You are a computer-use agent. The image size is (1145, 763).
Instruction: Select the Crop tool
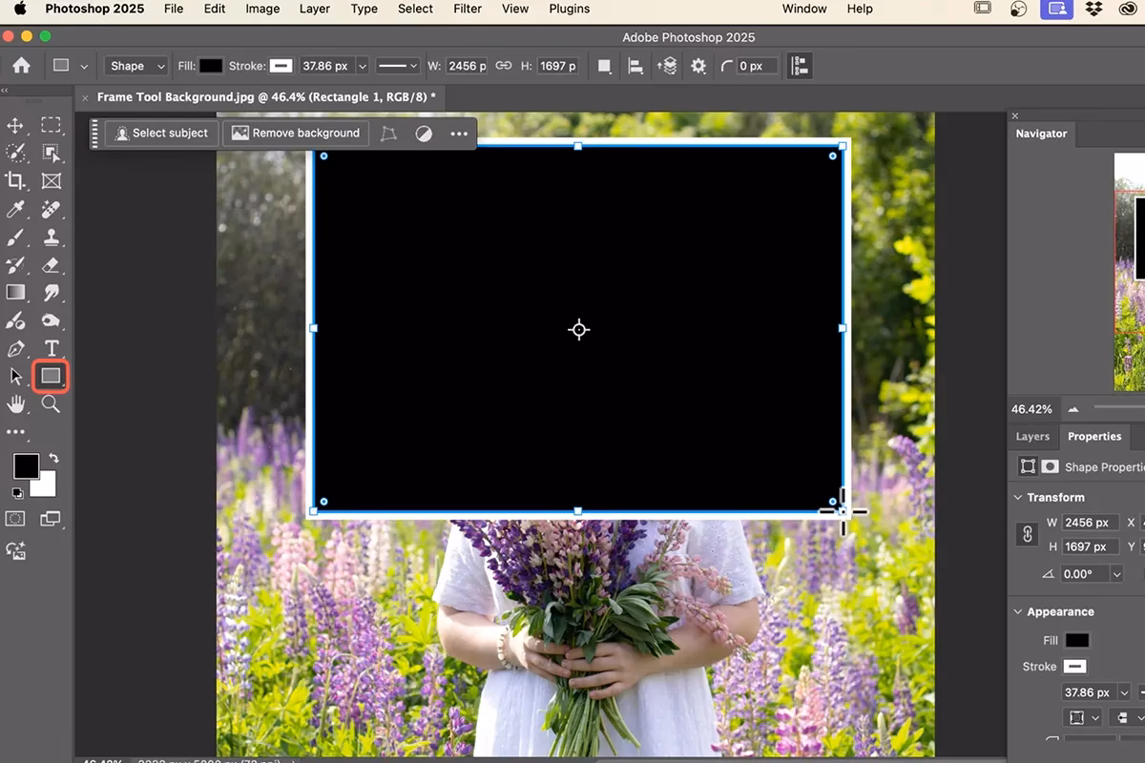coord(15,181)
